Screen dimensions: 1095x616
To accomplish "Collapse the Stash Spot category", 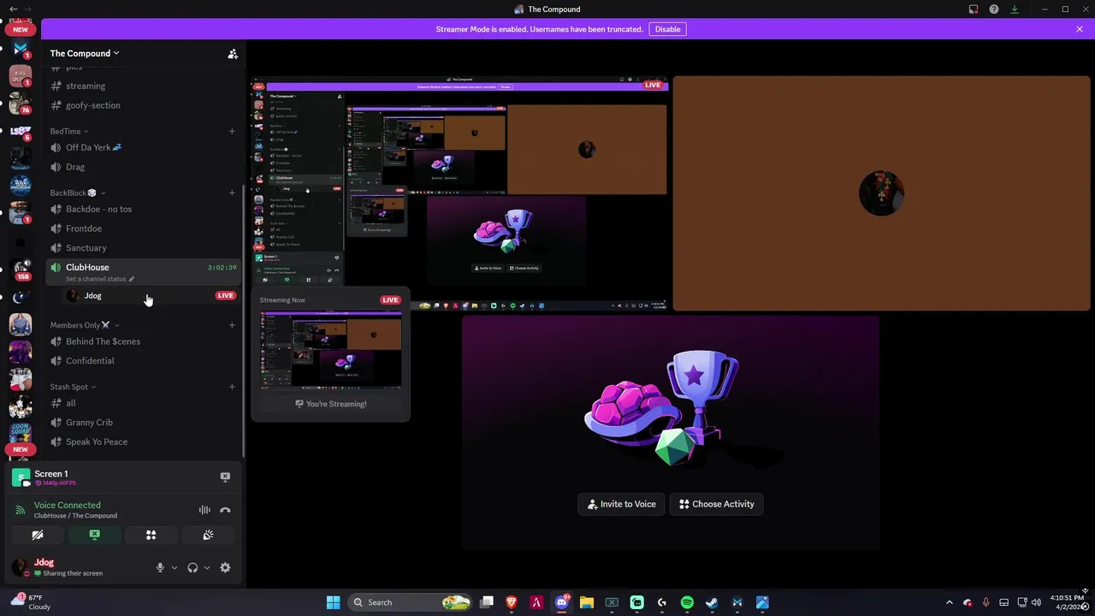I will pyautogui.click(x=73, y=387).
